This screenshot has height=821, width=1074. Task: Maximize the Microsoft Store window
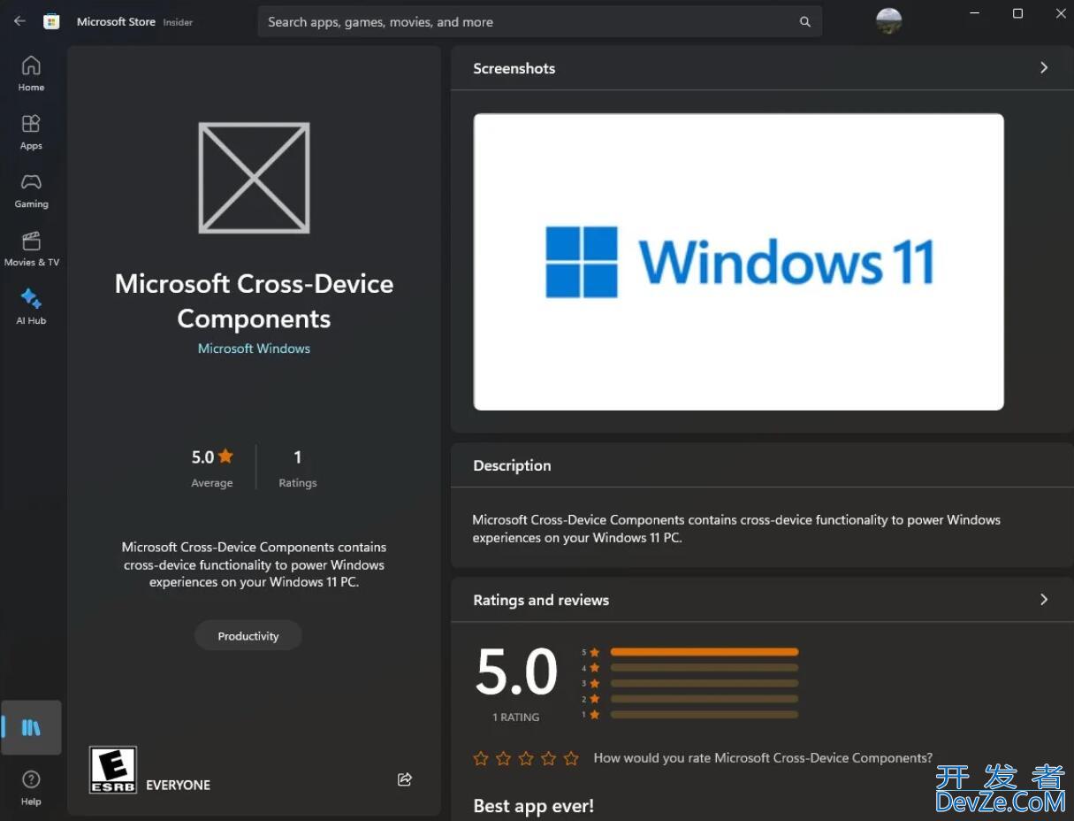point(1017,13)
